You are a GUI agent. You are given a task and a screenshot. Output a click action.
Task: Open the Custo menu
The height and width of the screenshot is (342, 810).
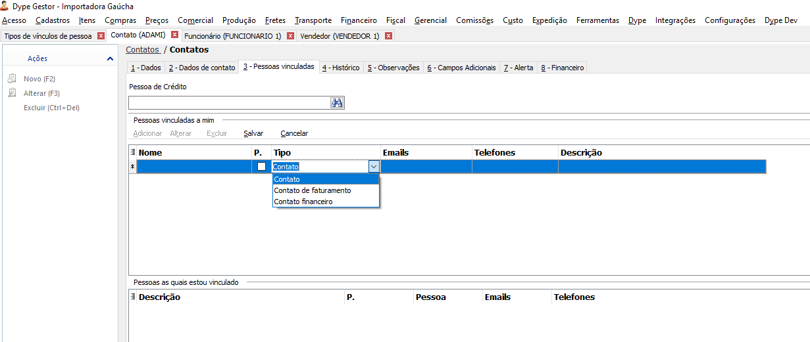pos(513,20)
